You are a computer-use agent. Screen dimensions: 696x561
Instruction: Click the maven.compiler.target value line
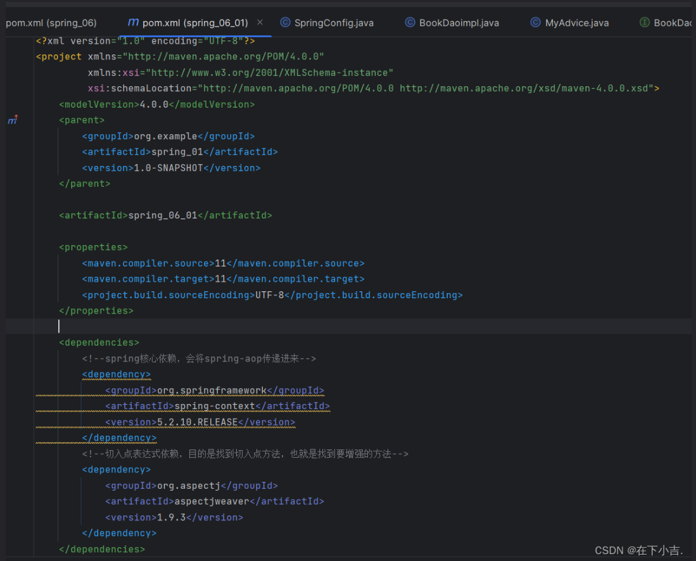[x=224, y=279]
